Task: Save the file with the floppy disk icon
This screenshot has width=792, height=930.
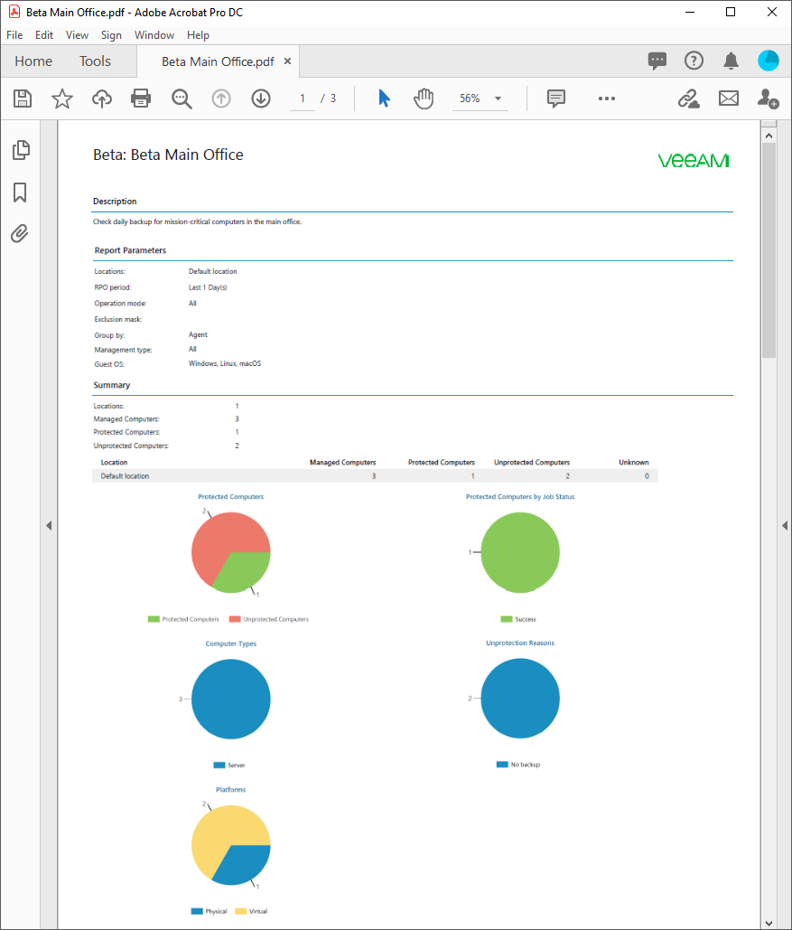Action: [x=23, y=99]
